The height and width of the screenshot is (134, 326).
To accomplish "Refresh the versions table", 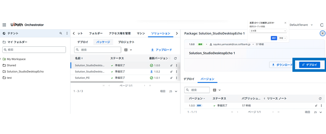I will click(x=320, y=98).
